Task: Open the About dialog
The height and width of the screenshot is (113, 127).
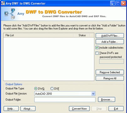Action: pos(28,109)
